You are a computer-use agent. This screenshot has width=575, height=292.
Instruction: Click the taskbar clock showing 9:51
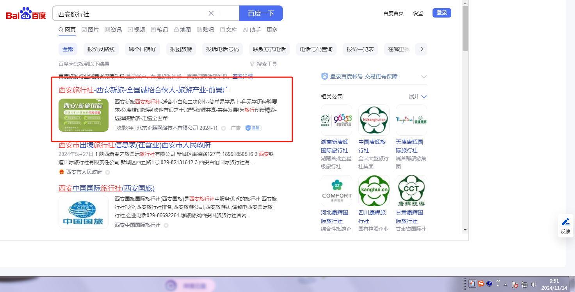554,284
